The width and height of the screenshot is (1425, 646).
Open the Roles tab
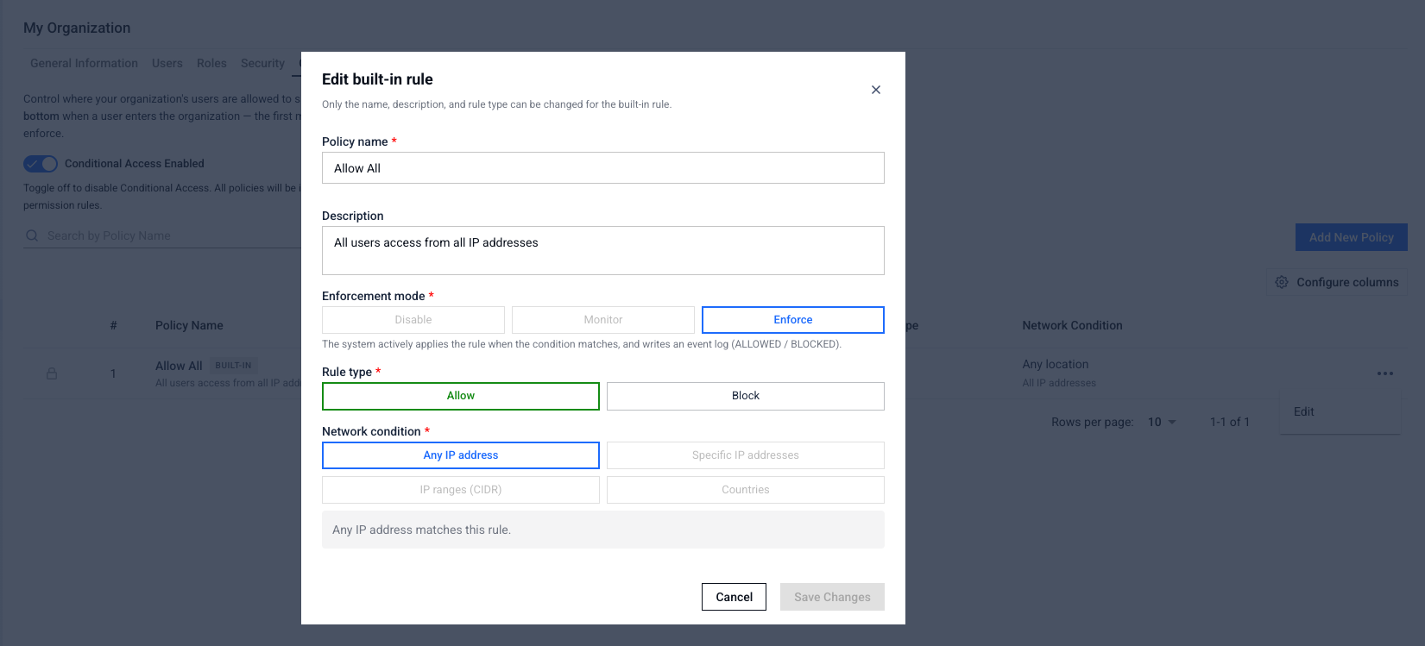point(211,63)
